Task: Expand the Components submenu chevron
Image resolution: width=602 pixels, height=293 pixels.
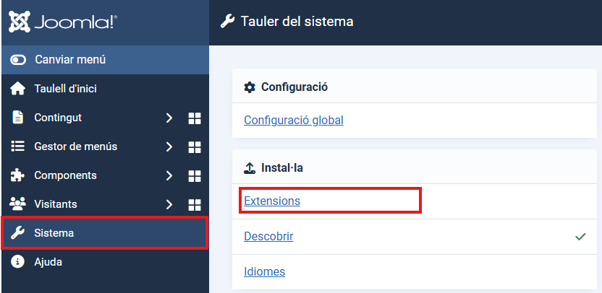Action: (x=169, y=175)
